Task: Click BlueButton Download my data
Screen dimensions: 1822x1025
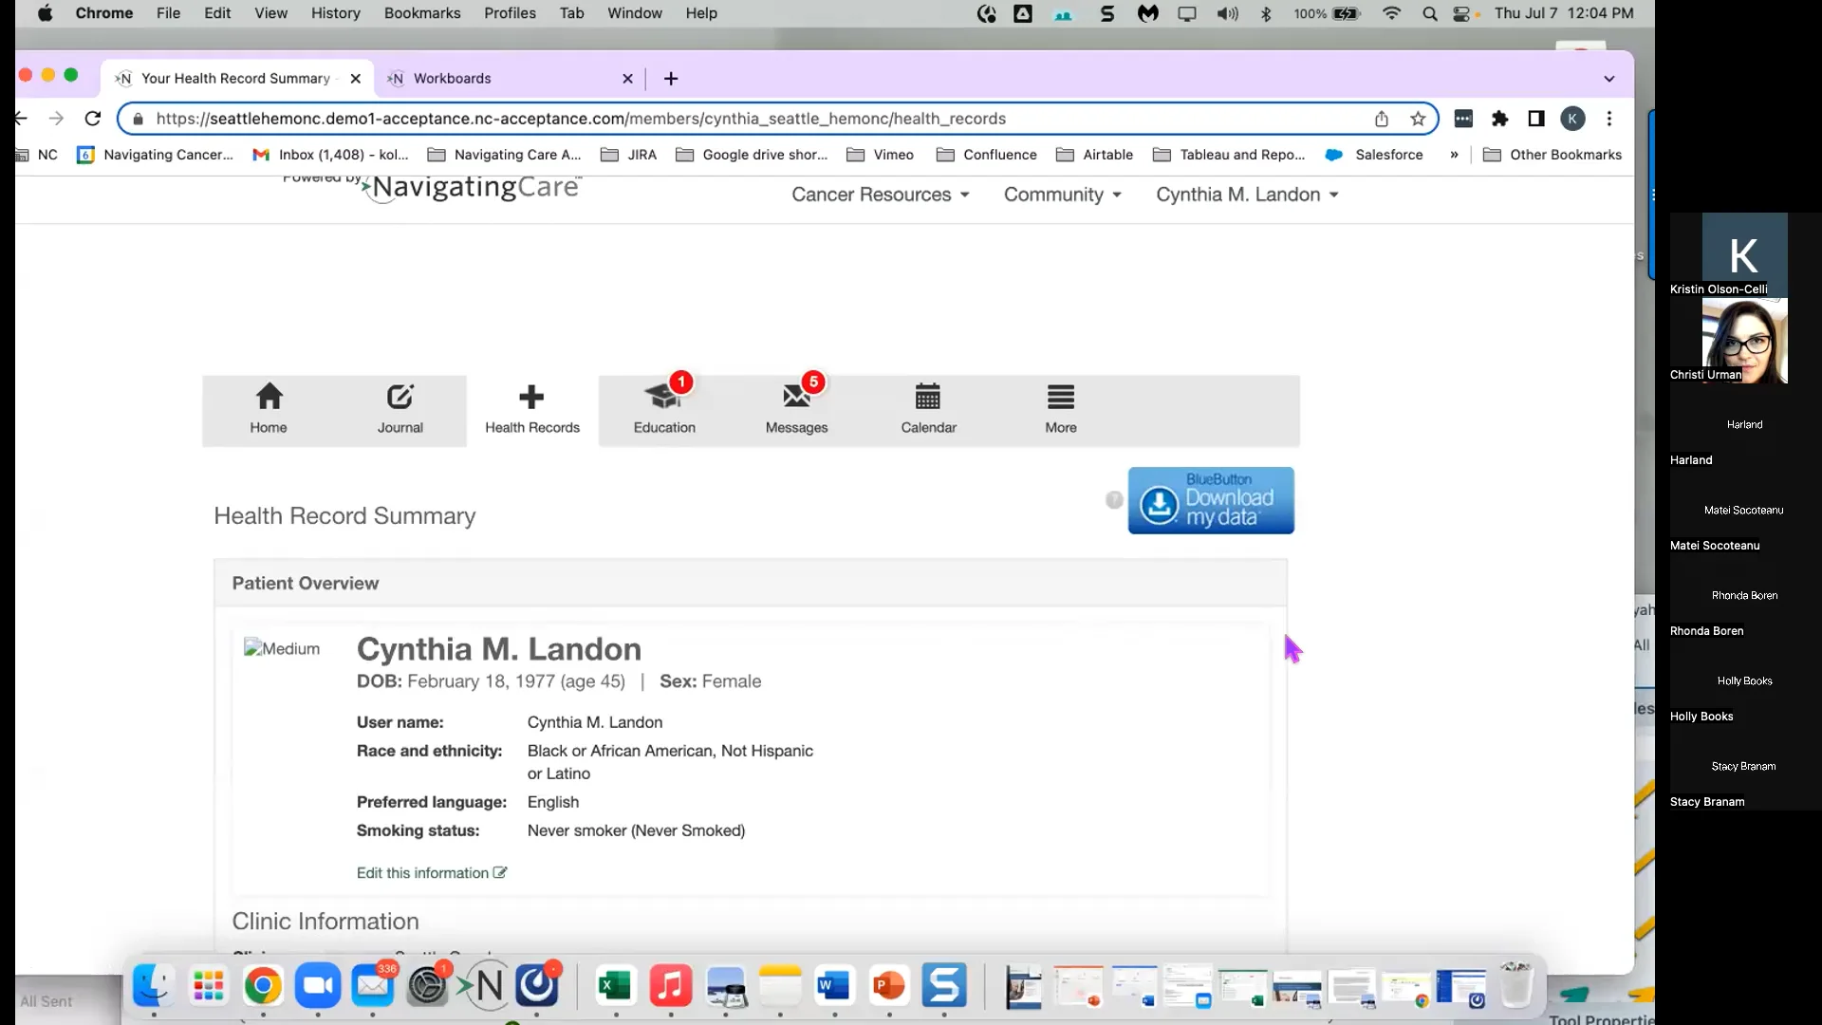Action: (x=1210, y=500)
